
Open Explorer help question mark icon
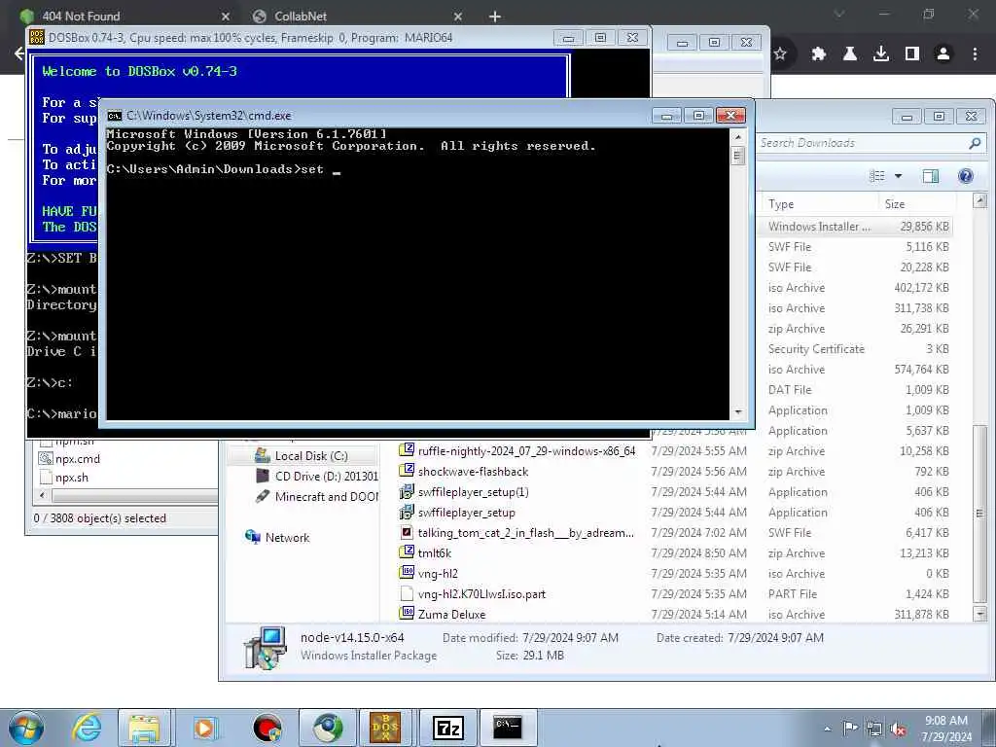click(966, 176)
